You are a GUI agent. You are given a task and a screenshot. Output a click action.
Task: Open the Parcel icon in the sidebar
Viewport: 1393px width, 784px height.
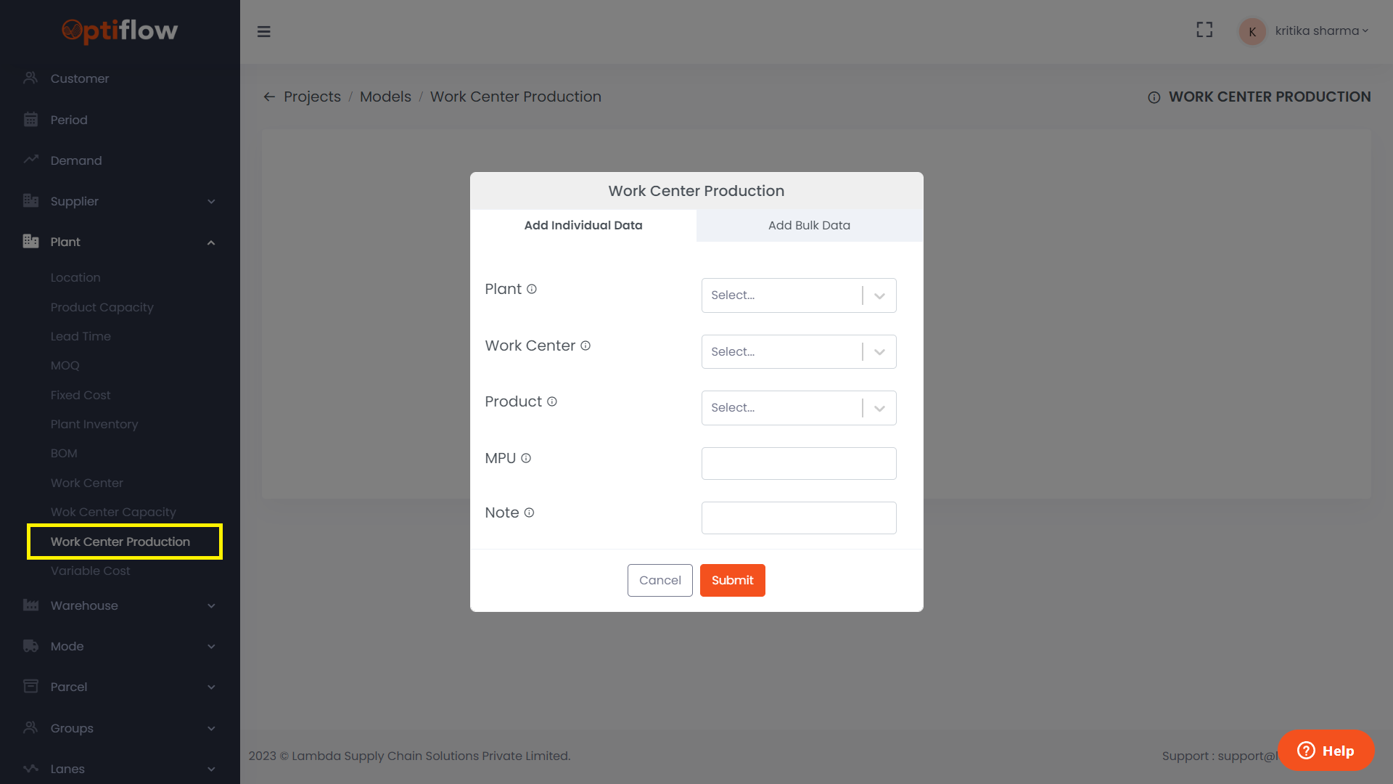click(31, 686)
